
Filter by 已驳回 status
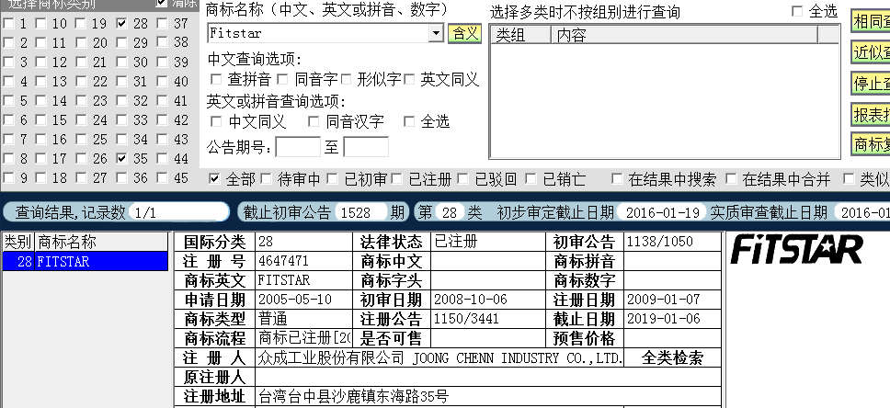pyautogui.click(x=462, y=179)
